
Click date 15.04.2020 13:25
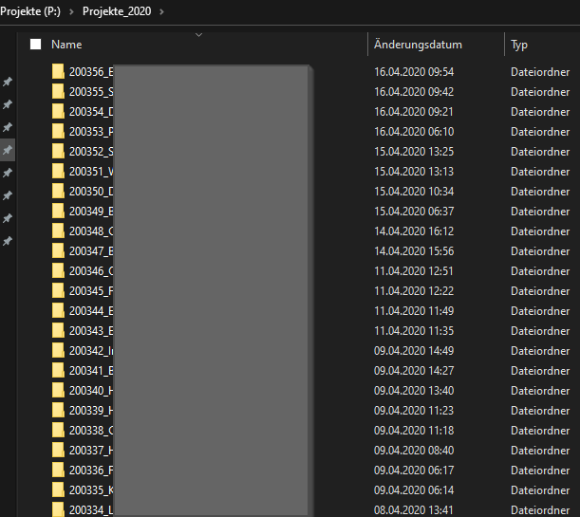coord(414,152)
